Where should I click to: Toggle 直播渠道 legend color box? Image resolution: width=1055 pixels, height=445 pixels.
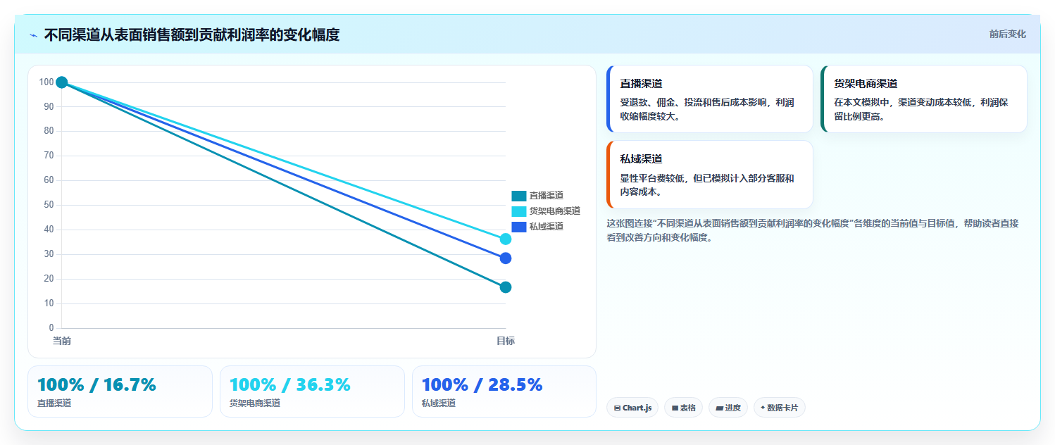[518, 196]
